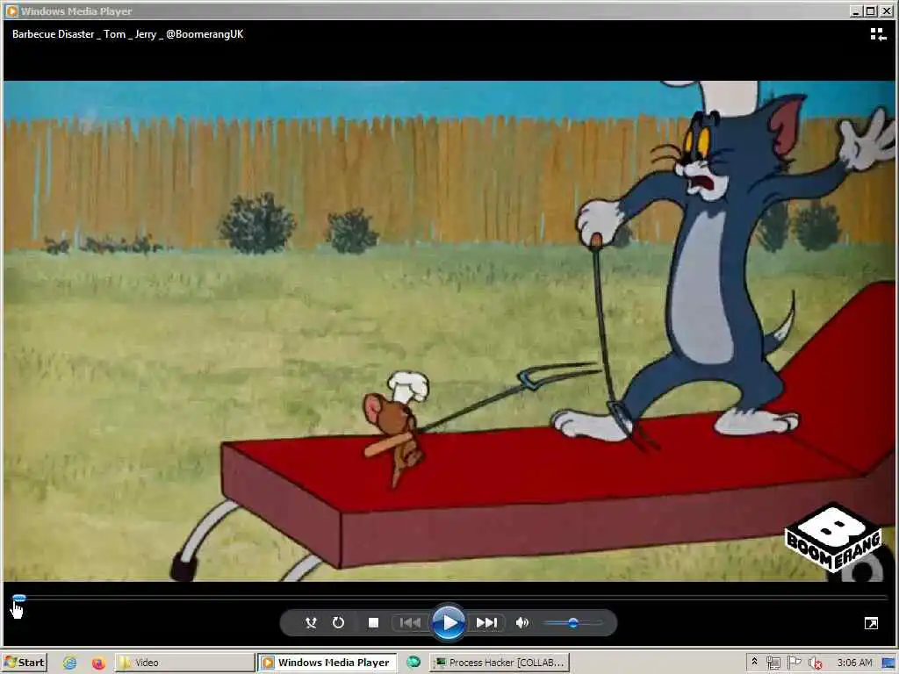The width and height of the screenshot is (899, 674).
Task: Click the green globe taskbar icon
Action: coord(414,663)
